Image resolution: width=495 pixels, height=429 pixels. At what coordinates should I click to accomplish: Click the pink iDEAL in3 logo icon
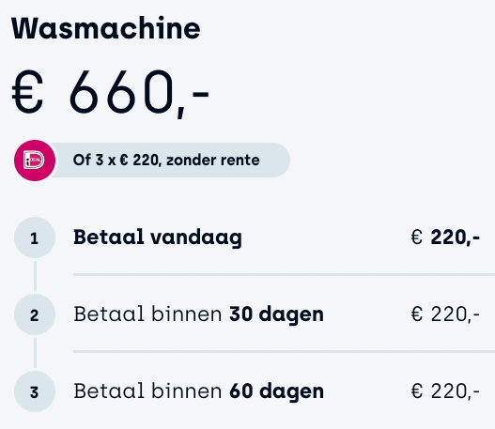click(35, 161)
